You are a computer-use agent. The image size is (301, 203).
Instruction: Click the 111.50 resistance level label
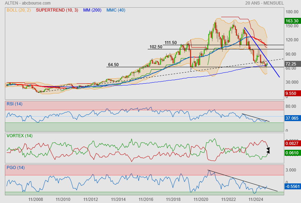coord(170,43)
